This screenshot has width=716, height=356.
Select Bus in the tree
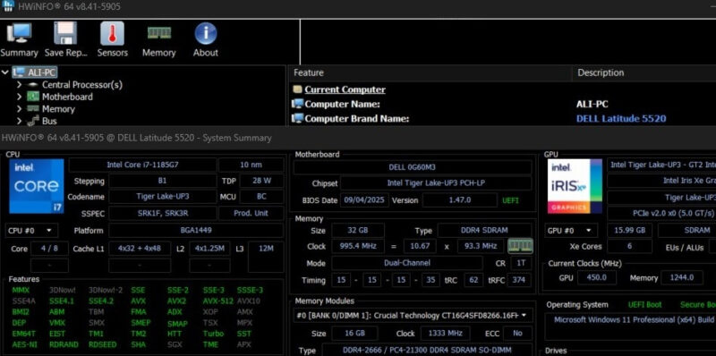(49, 121)
